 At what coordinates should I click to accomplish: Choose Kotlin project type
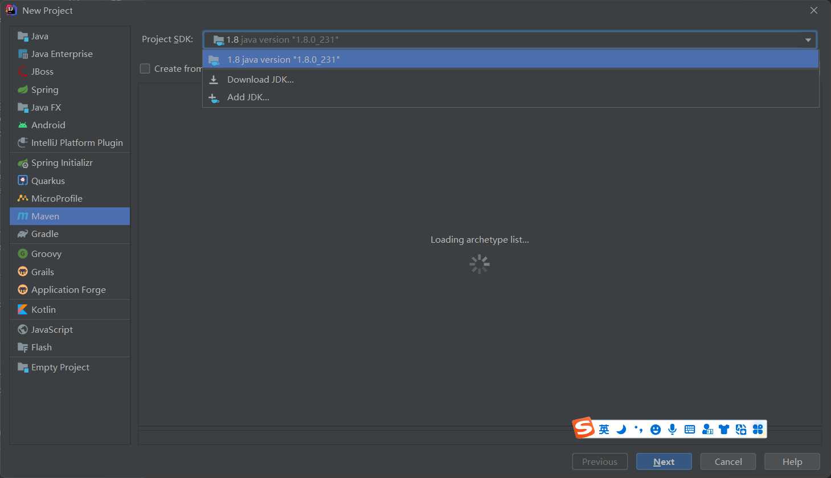pyautogui.click(x=69, y=309)
